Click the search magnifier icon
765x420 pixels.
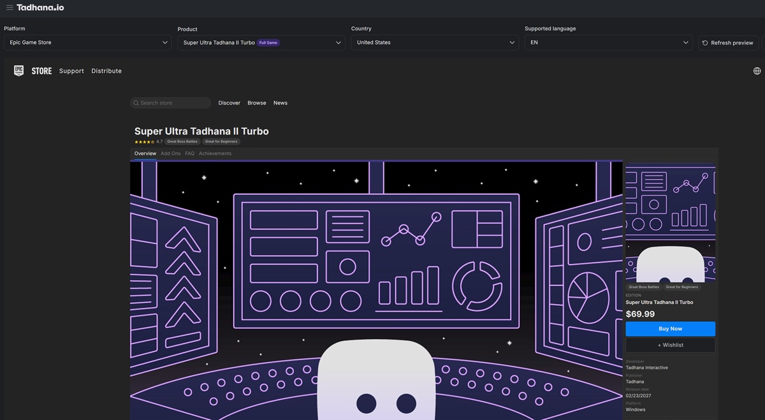136,103
